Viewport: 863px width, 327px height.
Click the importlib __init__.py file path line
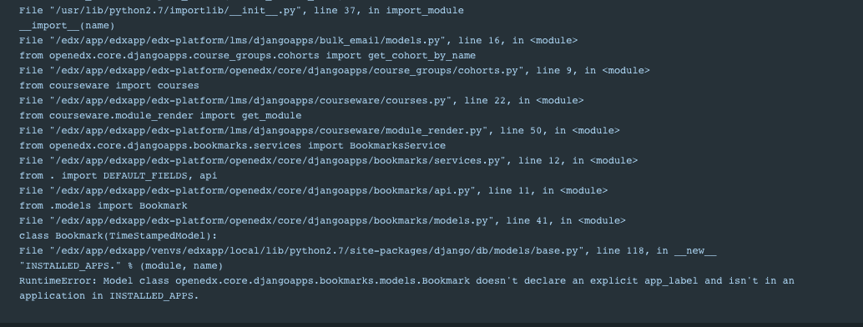(x=241, y=11)
